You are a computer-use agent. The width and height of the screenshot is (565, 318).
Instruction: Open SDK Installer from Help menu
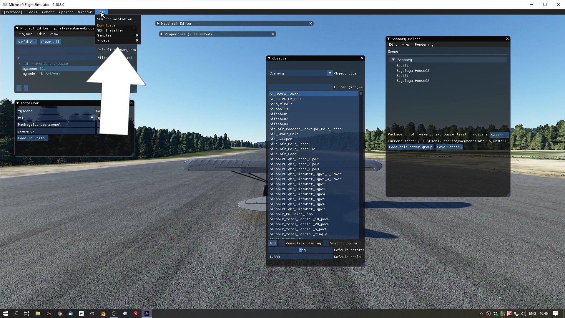(110, 30)
